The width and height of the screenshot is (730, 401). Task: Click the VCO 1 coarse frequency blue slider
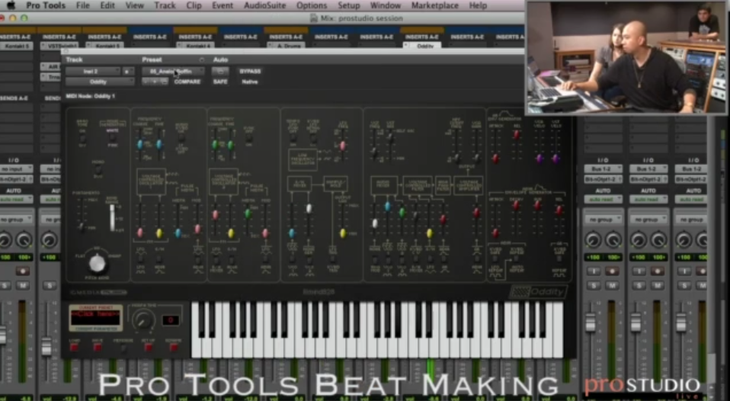click(139, 144)
